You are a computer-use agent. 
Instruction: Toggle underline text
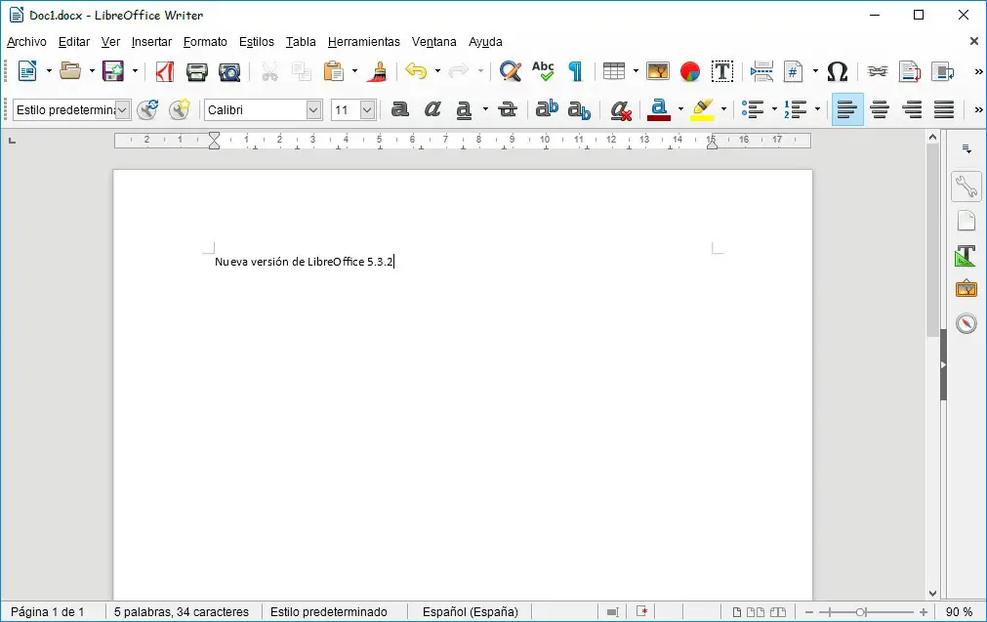point(464,110)
